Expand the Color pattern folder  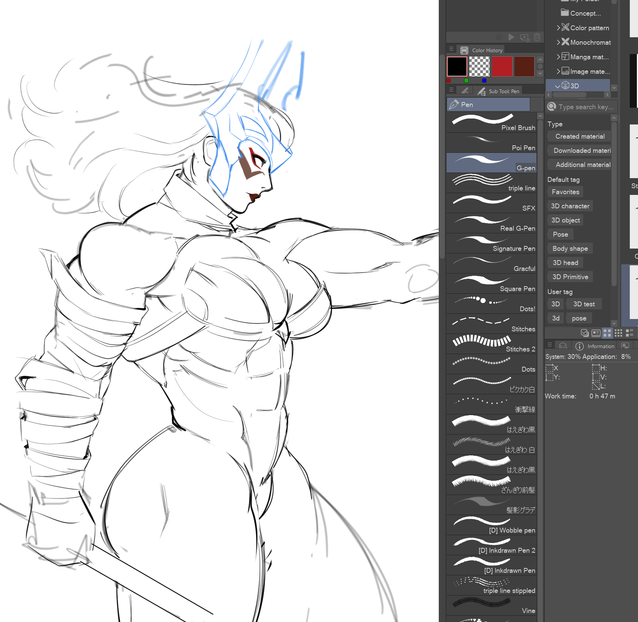[558, 28]
